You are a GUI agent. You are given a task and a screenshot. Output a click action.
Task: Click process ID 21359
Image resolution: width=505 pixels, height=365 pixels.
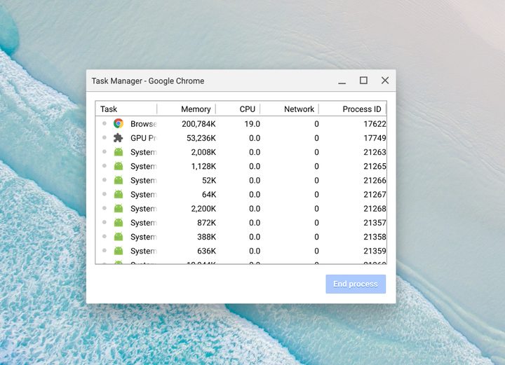[x=375, y=252]
